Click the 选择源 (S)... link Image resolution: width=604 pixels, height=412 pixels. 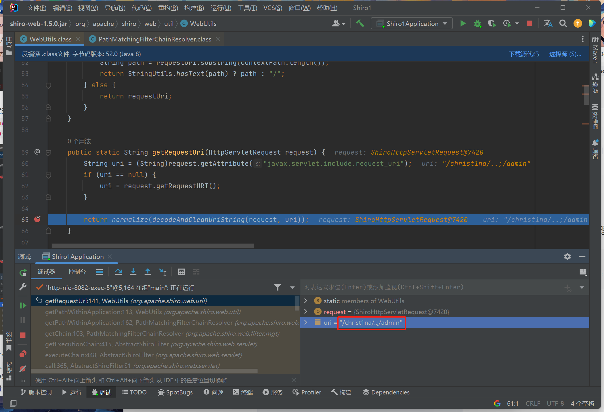pyautogui.click(x=565, y=54)
